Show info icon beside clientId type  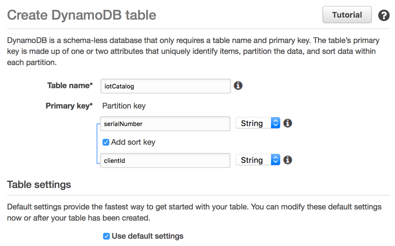coord(288,160)
